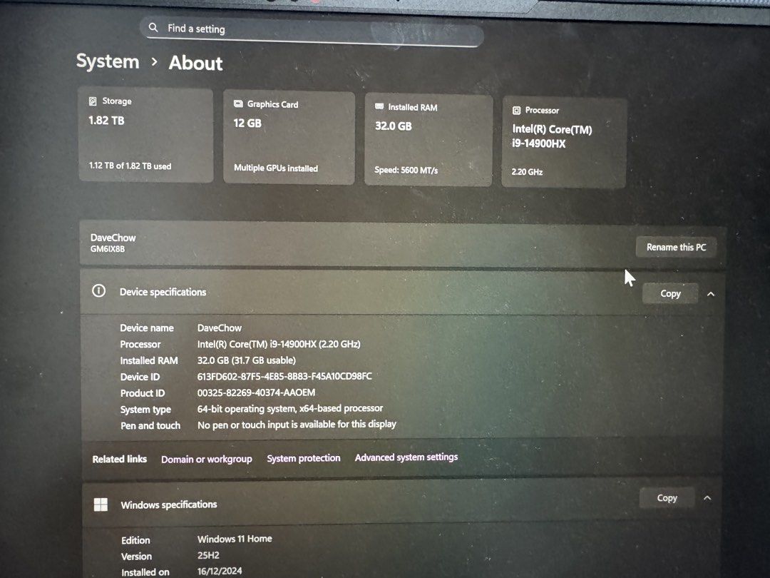The height and width of the screenshot is (578, 770).
Task: Copy the Device specifications
Action: pyautogui.click(x=670, y=293)
